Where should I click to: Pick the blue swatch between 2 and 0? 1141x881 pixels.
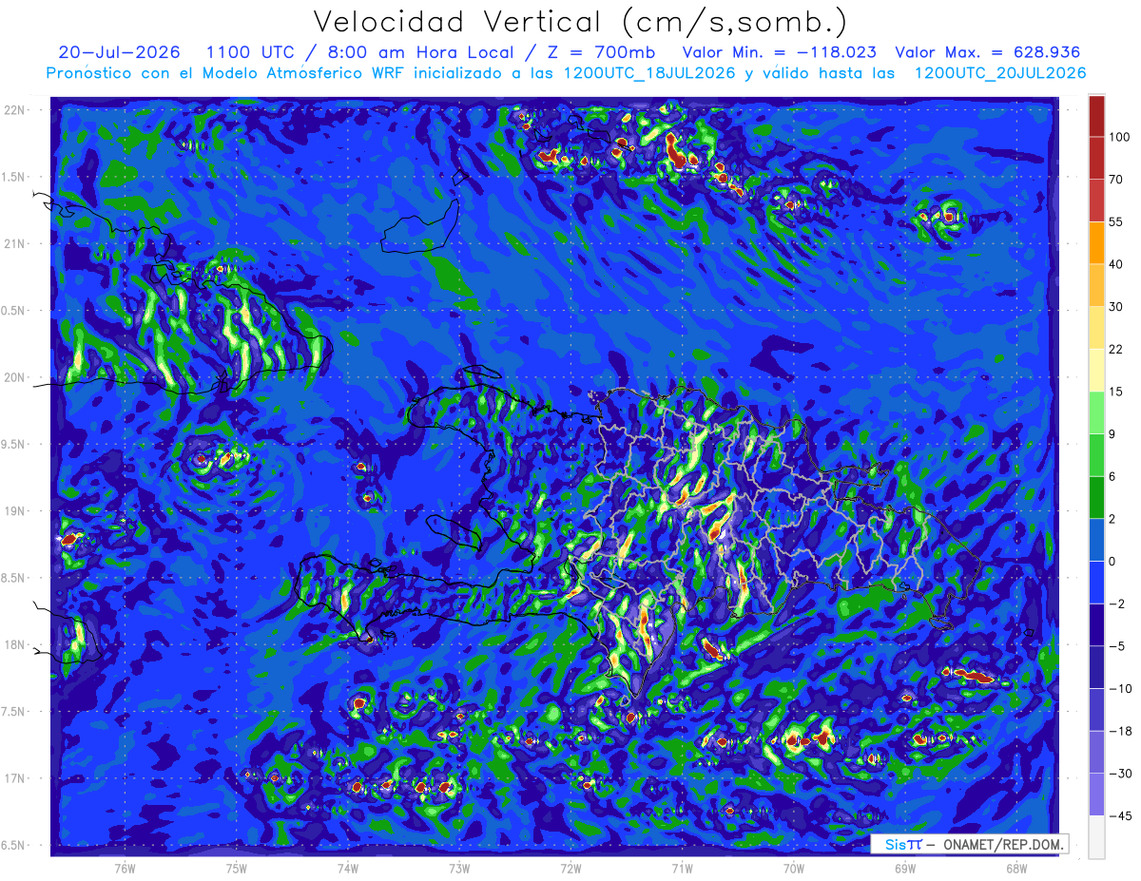coord(1096,539)
